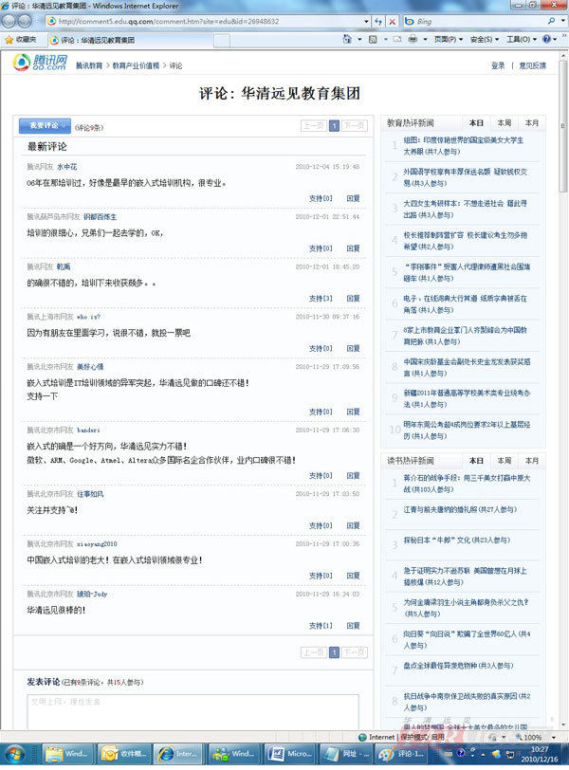Image resolution: width=569 pixels, height=770 pixels.
Task: Open the Page (页面) toolbar menu
Action: coord(448,40)
